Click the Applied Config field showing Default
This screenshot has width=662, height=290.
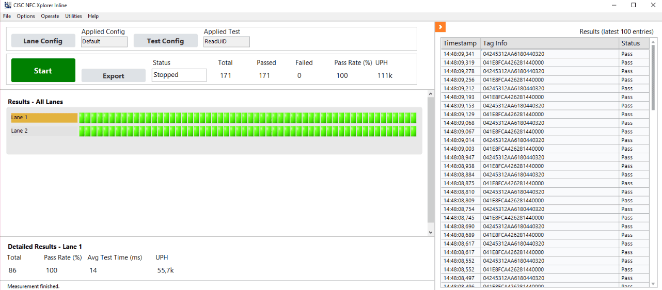(x=104, y=42)
